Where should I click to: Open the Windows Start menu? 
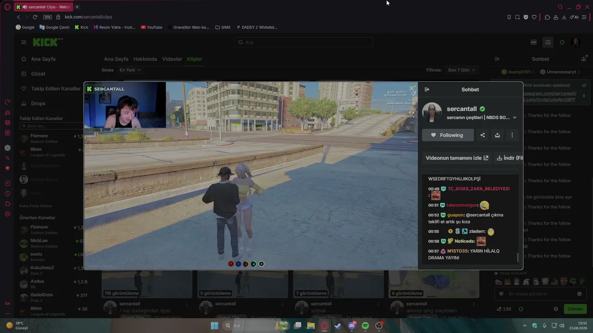(214, 326)
